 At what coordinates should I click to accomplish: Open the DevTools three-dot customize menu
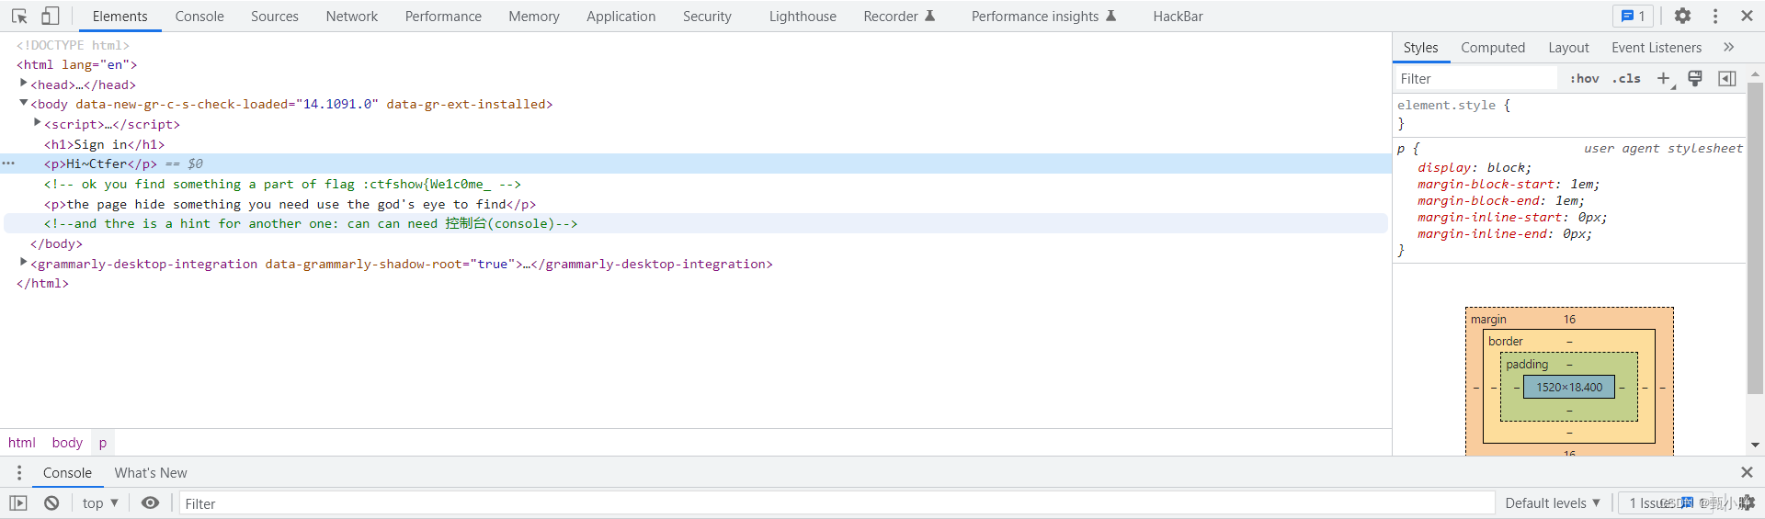(1715, 16)
